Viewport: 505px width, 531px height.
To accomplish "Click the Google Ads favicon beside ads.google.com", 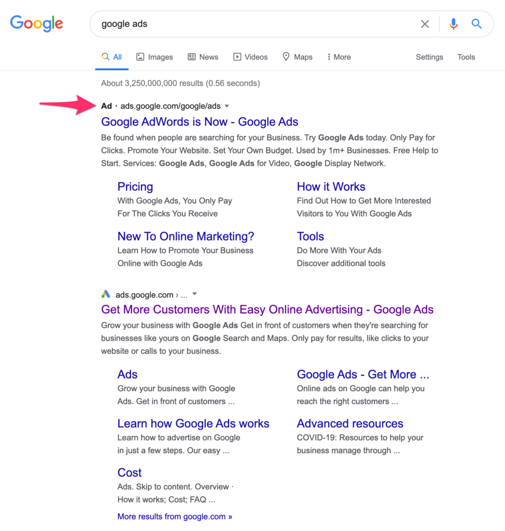I will [106, 295].
